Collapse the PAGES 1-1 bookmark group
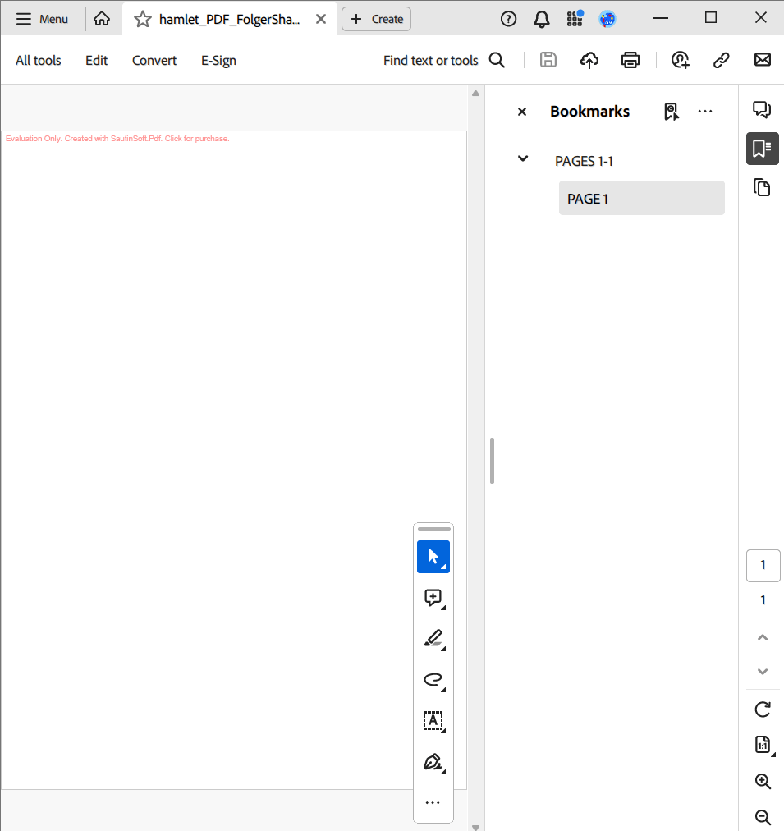The height and width of the screenshot is (831, 784). coord(523,158)
